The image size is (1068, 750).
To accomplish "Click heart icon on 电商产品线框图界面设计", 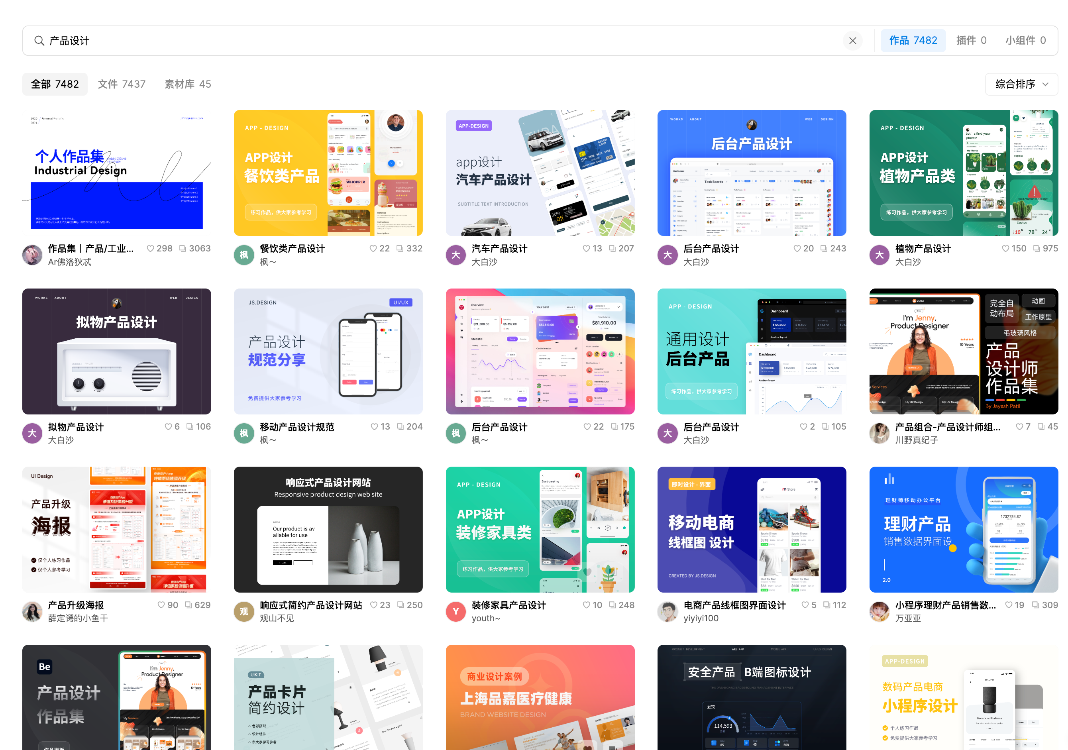I will point(805,605).
